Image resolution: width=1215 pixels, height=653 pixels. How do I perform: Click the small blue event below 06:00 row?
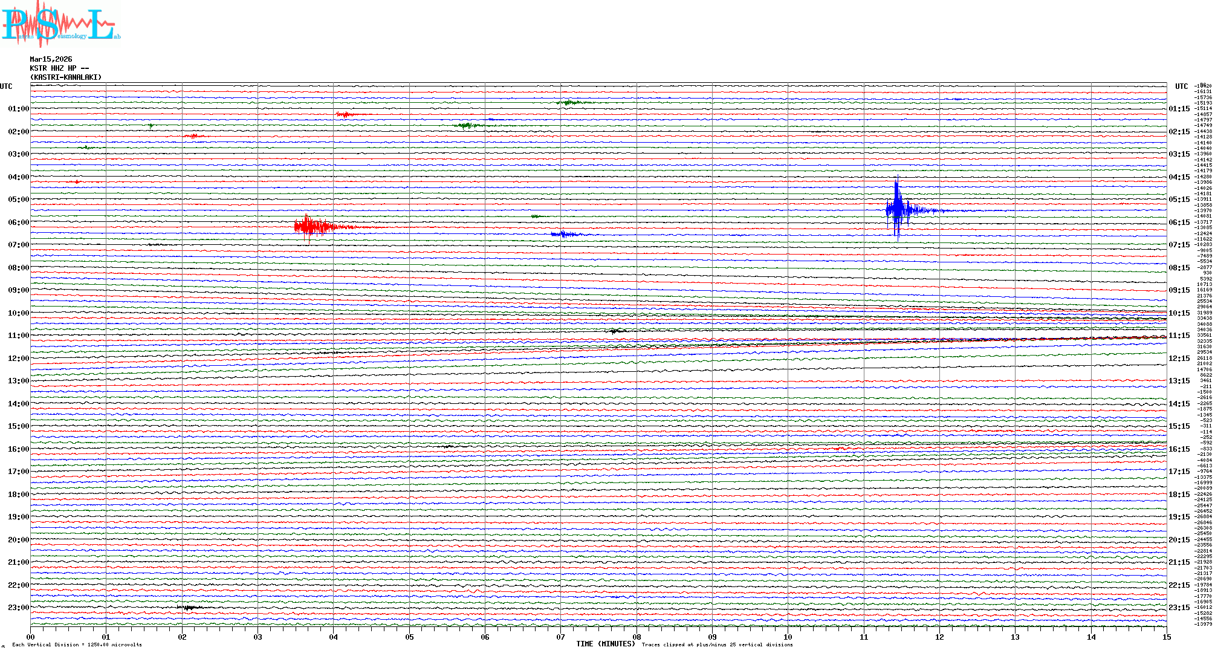pos(565,234)
